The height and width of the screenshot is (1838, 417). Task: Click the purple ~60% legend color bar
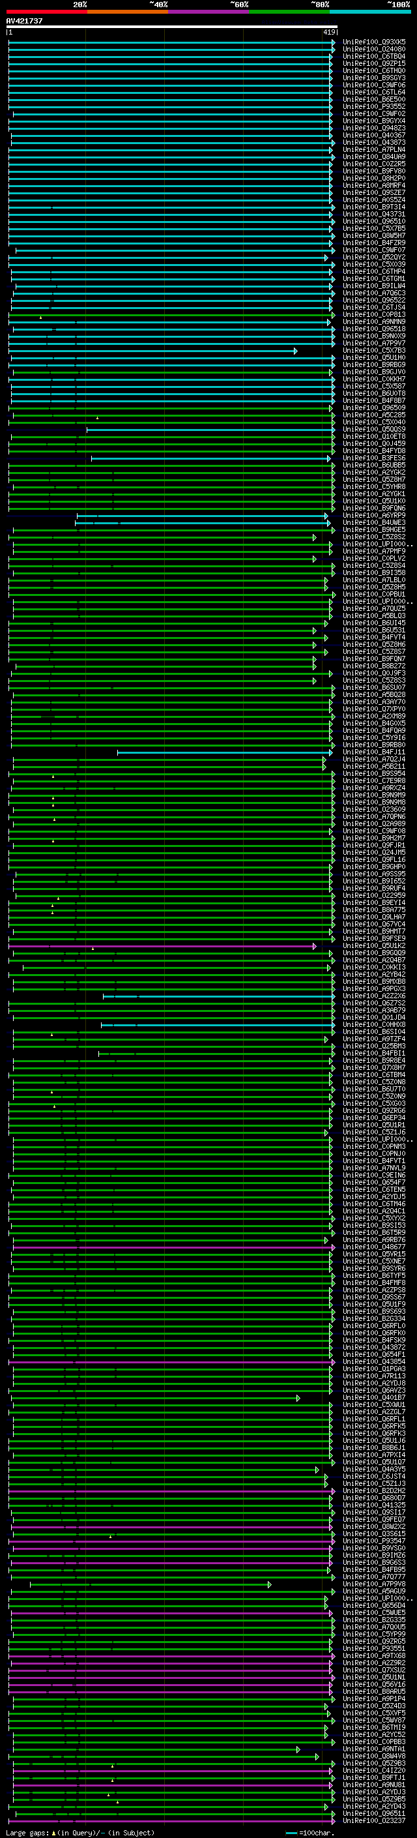[208, 12]
